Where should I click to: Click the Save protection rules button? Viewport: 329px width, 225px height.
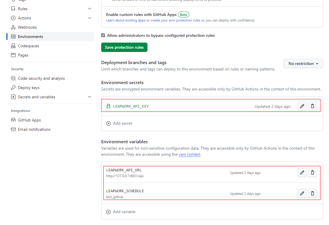point(124,47)
